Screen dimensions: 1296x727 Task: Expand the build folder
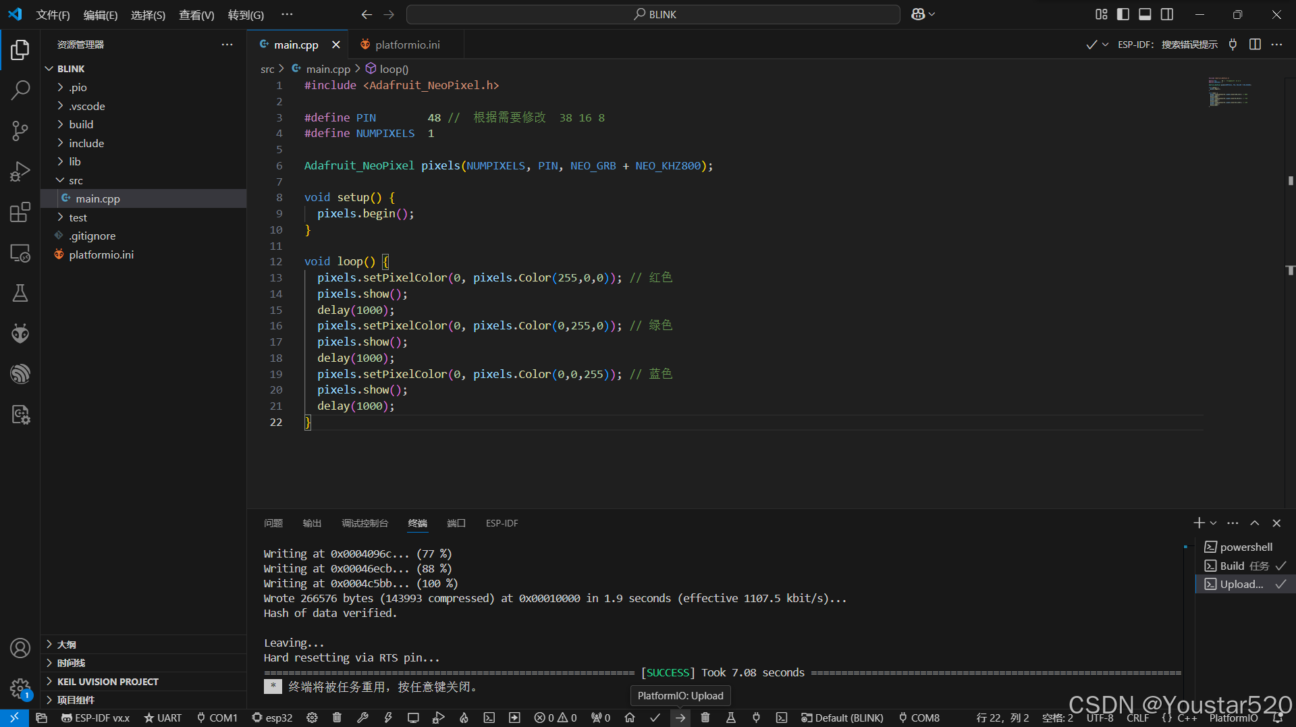143,125
